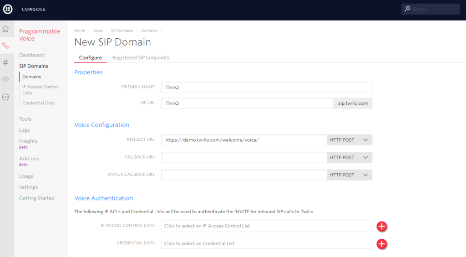Select the Programmable Voice phone icon
466x257 pixels.
pos(5,46)
